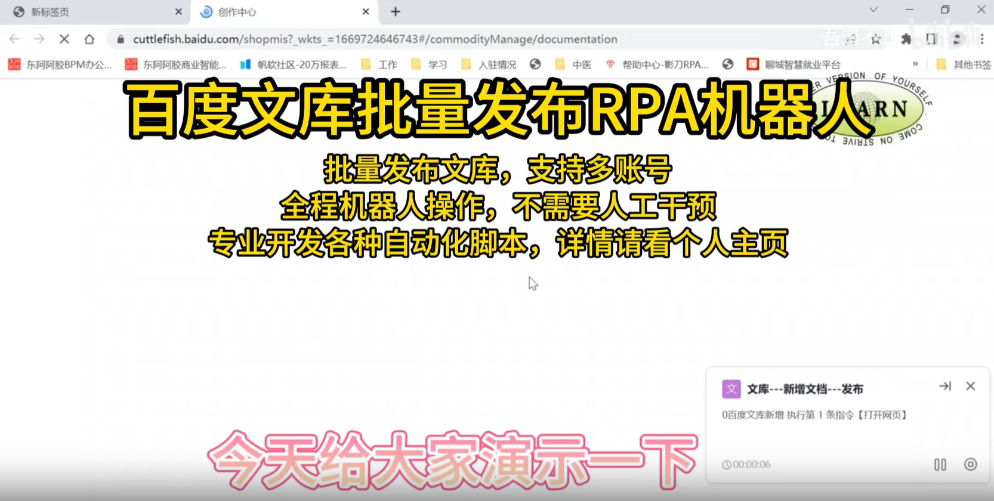Viewport: 994px width, 501px height.
Task: Close the 文库---新增文档---发布 popup
Action: [971, 386]
